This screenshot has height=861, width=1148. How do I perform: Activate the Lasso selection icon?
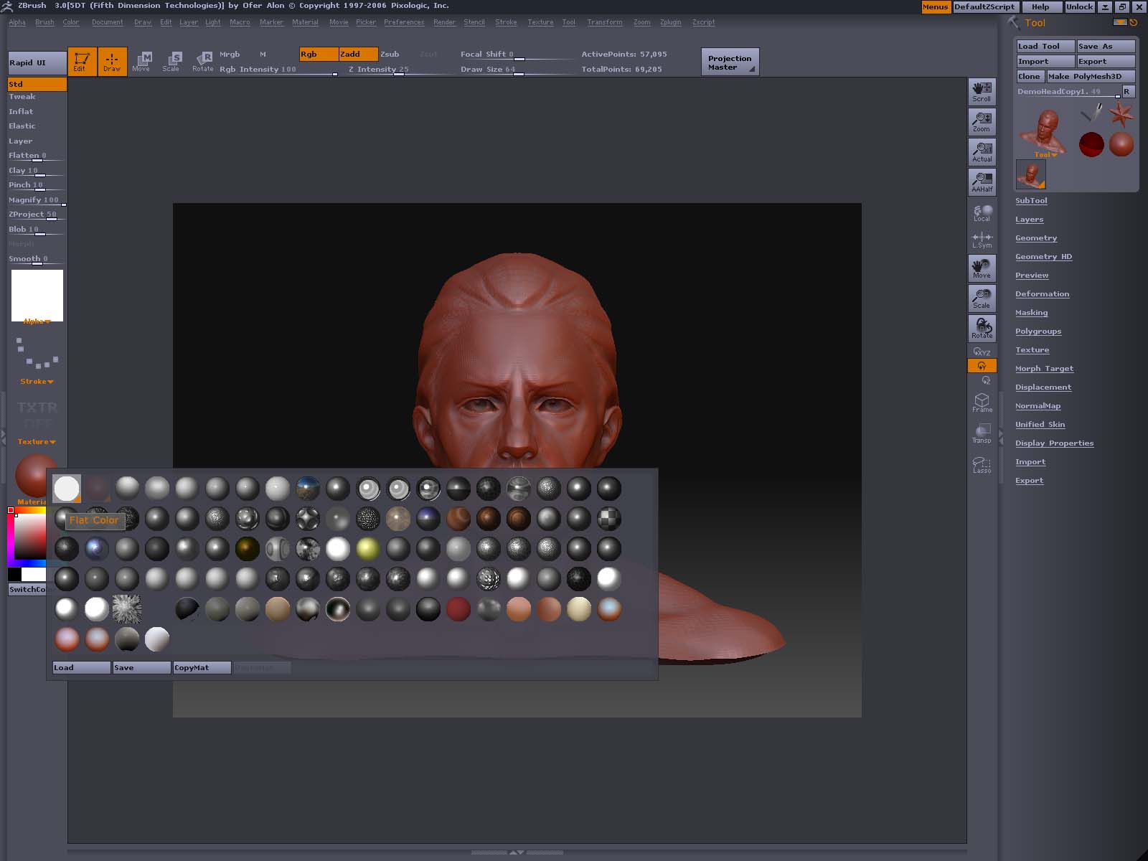(982, 465)
